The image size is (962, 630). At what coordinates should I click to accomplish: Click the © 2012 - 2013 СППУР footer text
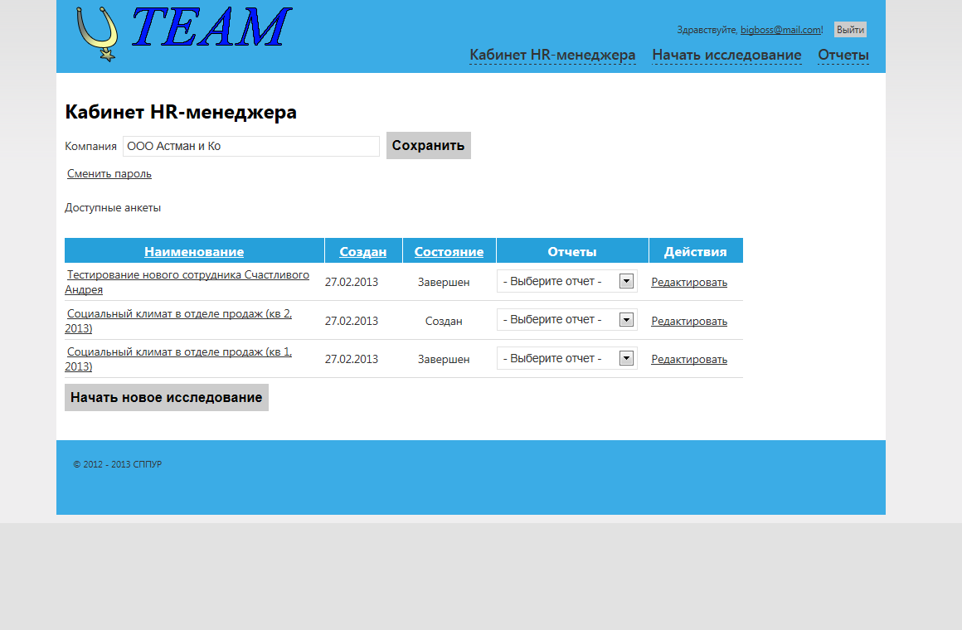[117, 464]
